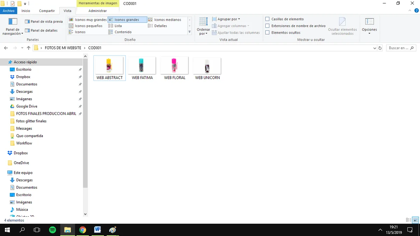Open the Administrar image tools tab

[x=97, y=11]
